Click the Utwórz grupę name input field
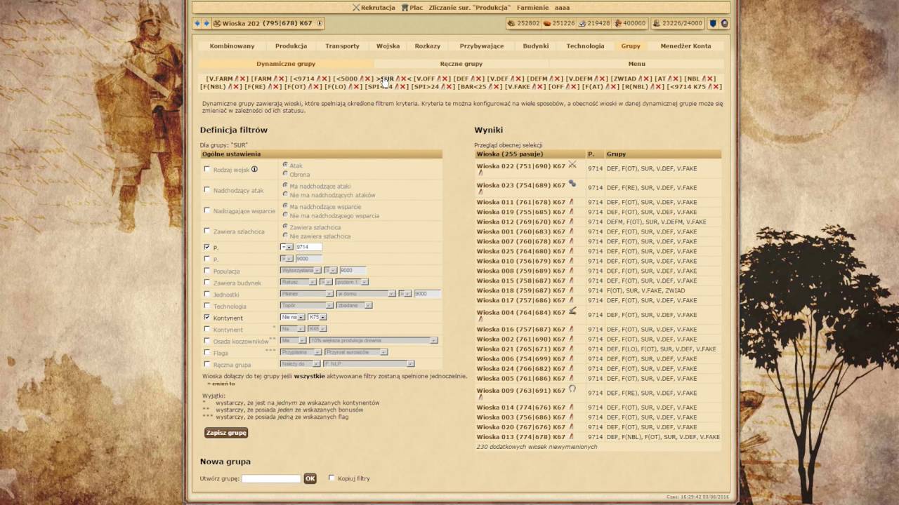The image size is (899, 505). 271,478
